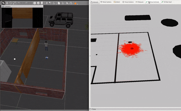Choose the selection arrow tool in Gazebo
181x111 pixels.
click(3, 3)
